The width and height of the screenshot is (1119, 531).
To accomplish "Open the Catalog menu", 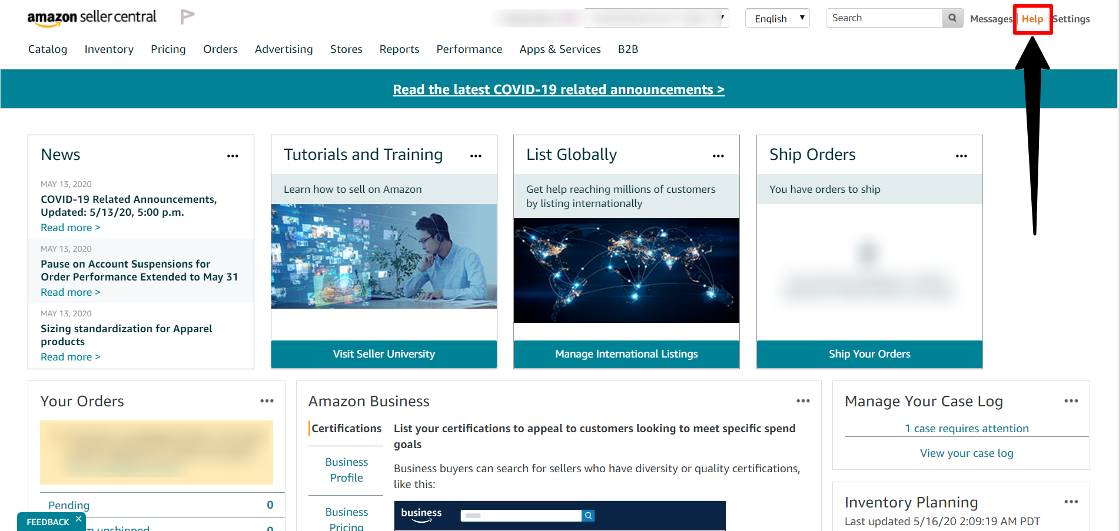I will pos(48,49).
